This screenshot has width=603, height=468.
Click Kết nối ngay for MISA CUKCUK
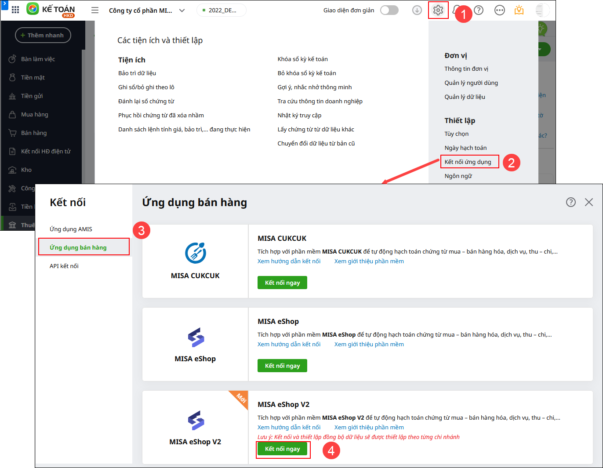pos(282,283)
